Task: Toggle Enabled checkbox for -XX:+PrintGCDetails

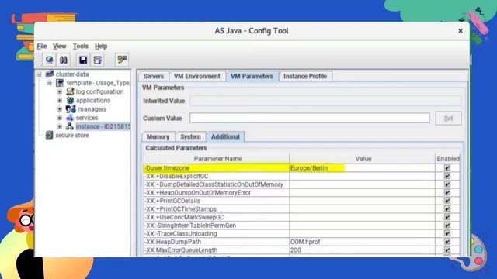Action: [x=447, y=201]
